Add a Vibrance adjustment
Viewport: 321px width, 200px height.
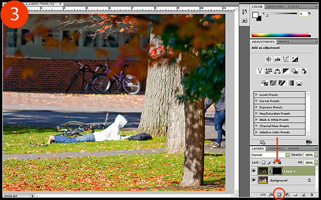(260, 71)
